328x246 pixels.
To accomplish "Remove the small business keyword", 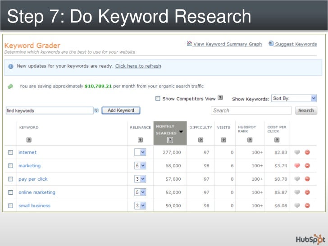I will pyautogui.click(x=307, y=205).
